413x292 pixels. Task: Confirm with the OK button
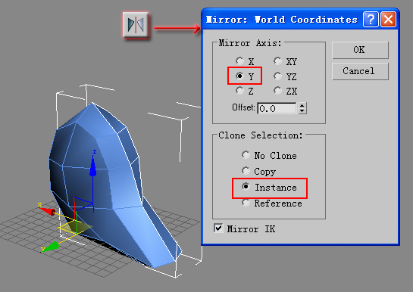360,50
